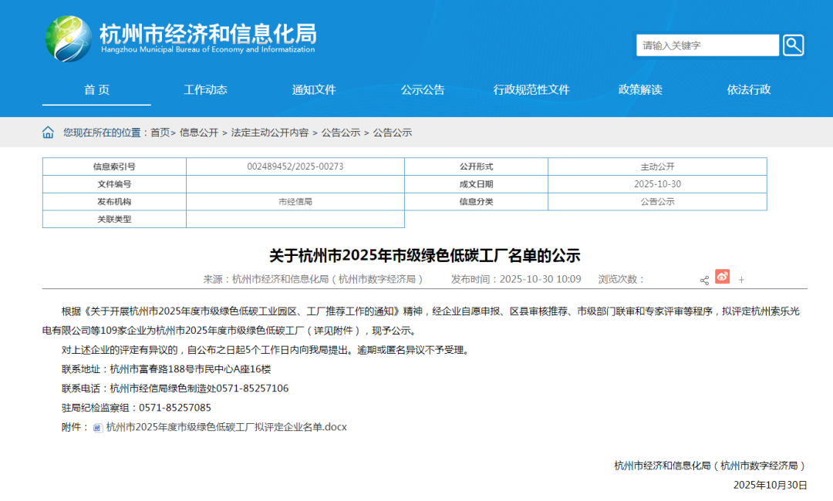The width and height of the screenshot is (833, 501).
Task: Click the Hangzhou bureau globe logo
Action: pyautogui.click(x=69, y=39)
